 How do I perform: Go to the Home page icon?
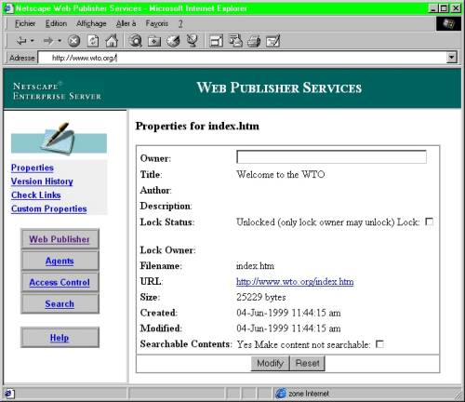pyautogui.click(x=112, y=41)
